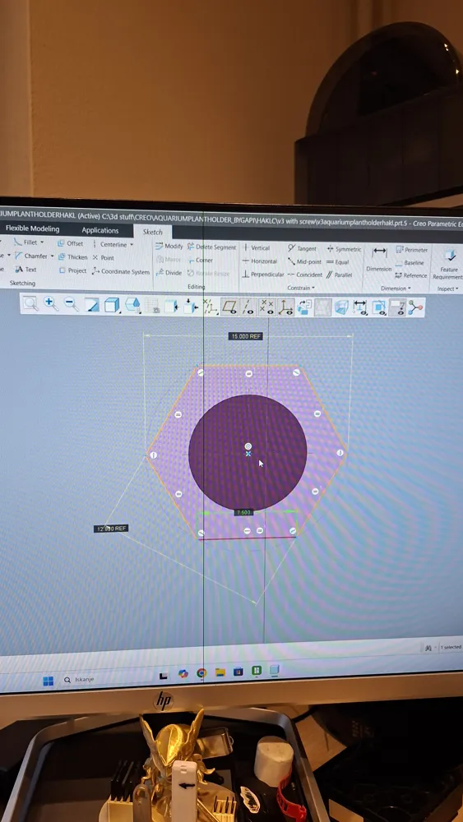The image size is (463, 822).
Task: Choose the Coordinate System tool
Action: pos(121,271)
